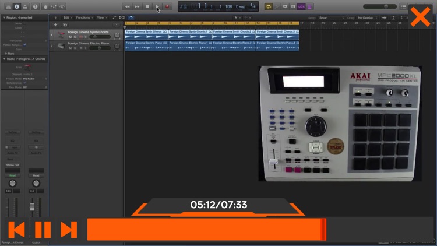Open the Snap Smart dropdown
Viewport: 437px width, 246px height.
(x=332, y=17)
